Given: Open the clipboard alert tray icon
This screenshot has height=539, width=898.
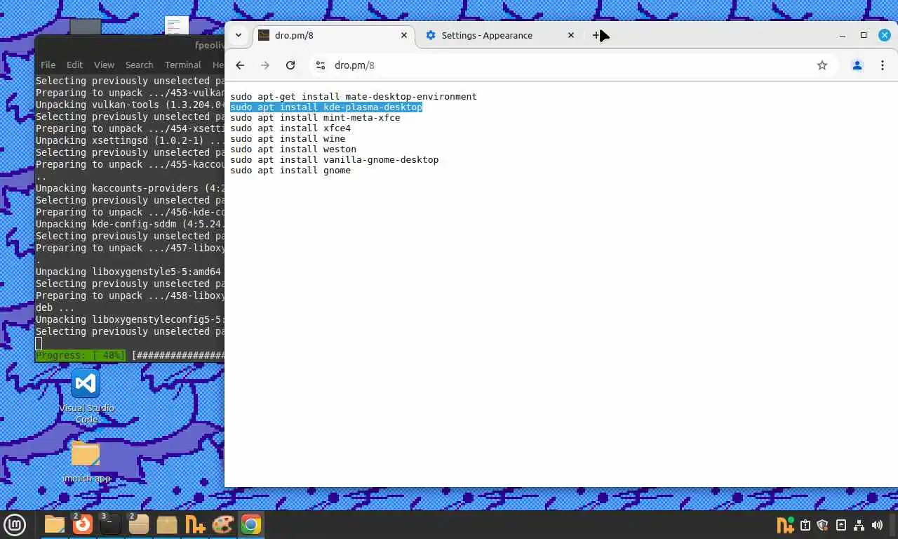Looking at the screenshot, I should click(805, 525).
